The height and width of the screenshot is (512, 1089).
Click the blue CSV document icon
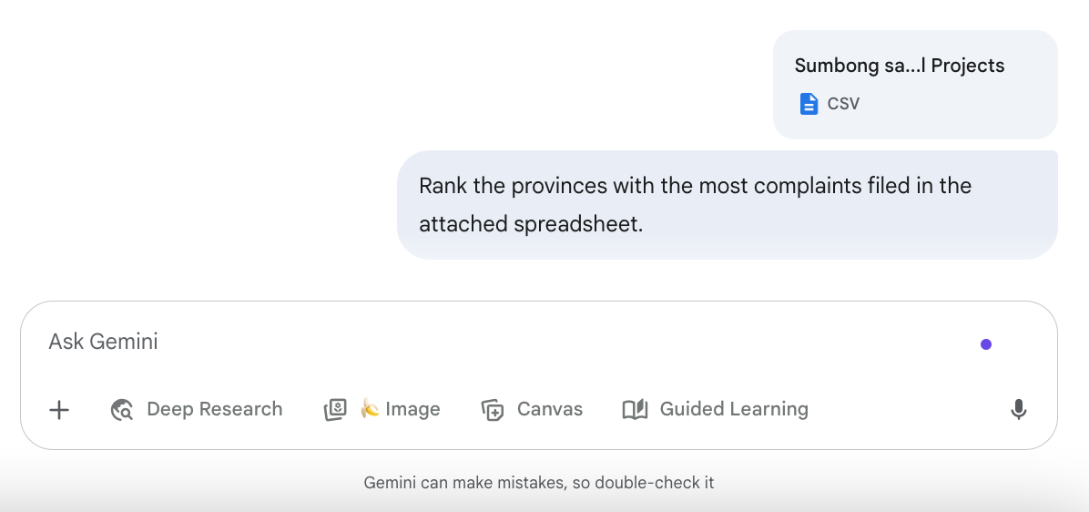pos(809,104)
